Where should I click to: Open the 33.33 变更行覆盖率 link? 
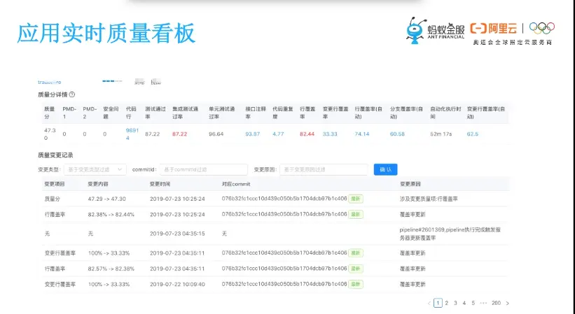330,134
